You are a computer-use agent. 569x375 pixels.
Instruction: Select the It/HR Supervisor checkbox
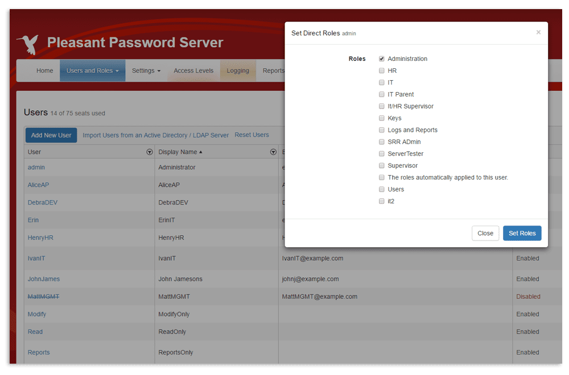click(x=381, y=106)
